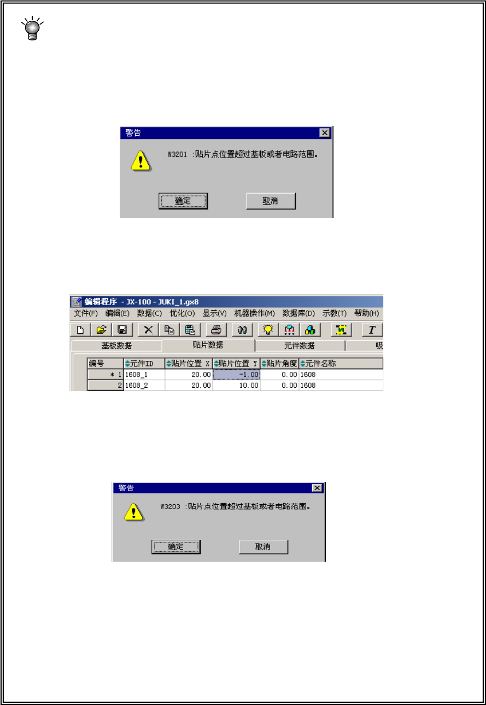Click 取消 in the W3203 warning dialog

(x=264, y=546)
